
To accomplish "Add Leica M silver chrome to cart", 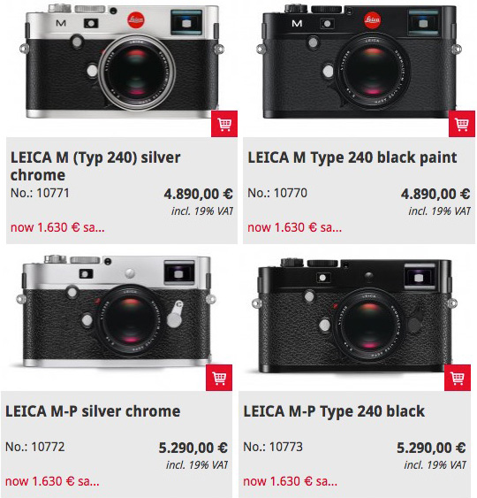I will (224, 124).
